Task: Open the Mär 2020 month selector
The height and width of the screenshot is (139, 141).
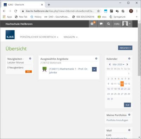Action: 118,65
